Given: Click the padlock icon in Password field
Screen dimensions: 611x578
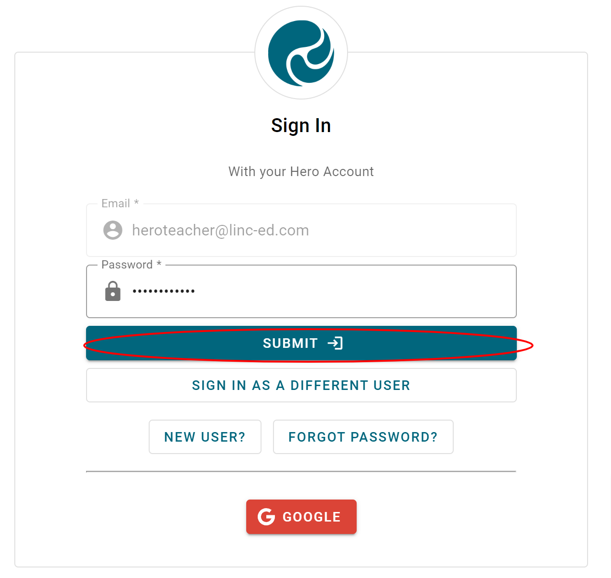Looking at the screenshot, I should tap(113, 291).
